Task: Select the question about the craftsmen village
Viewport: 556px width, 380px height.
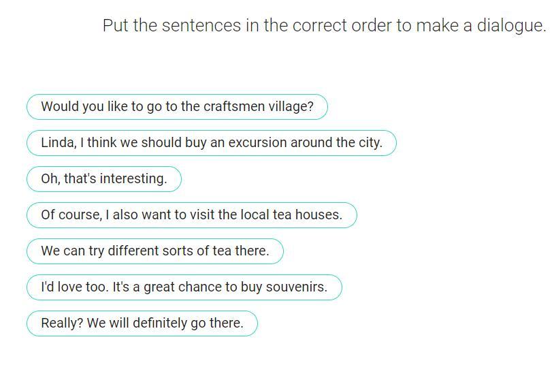Action: pos(177,107)
